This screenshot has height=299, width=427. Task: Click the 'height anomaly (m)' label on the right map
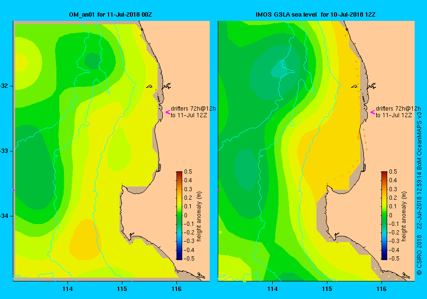[404, 216]
